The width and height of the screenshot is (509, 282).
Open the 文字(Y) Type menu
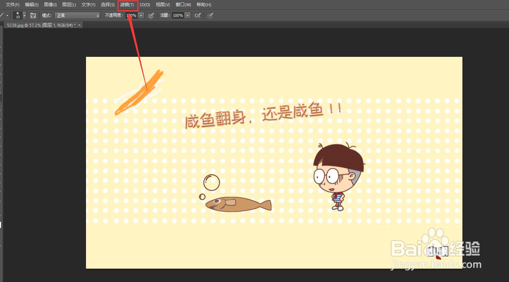(x=88, y=4)
